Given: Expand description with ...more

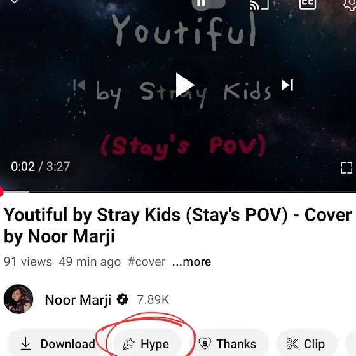Looking at the screenshot, I should tap(191, 262).
